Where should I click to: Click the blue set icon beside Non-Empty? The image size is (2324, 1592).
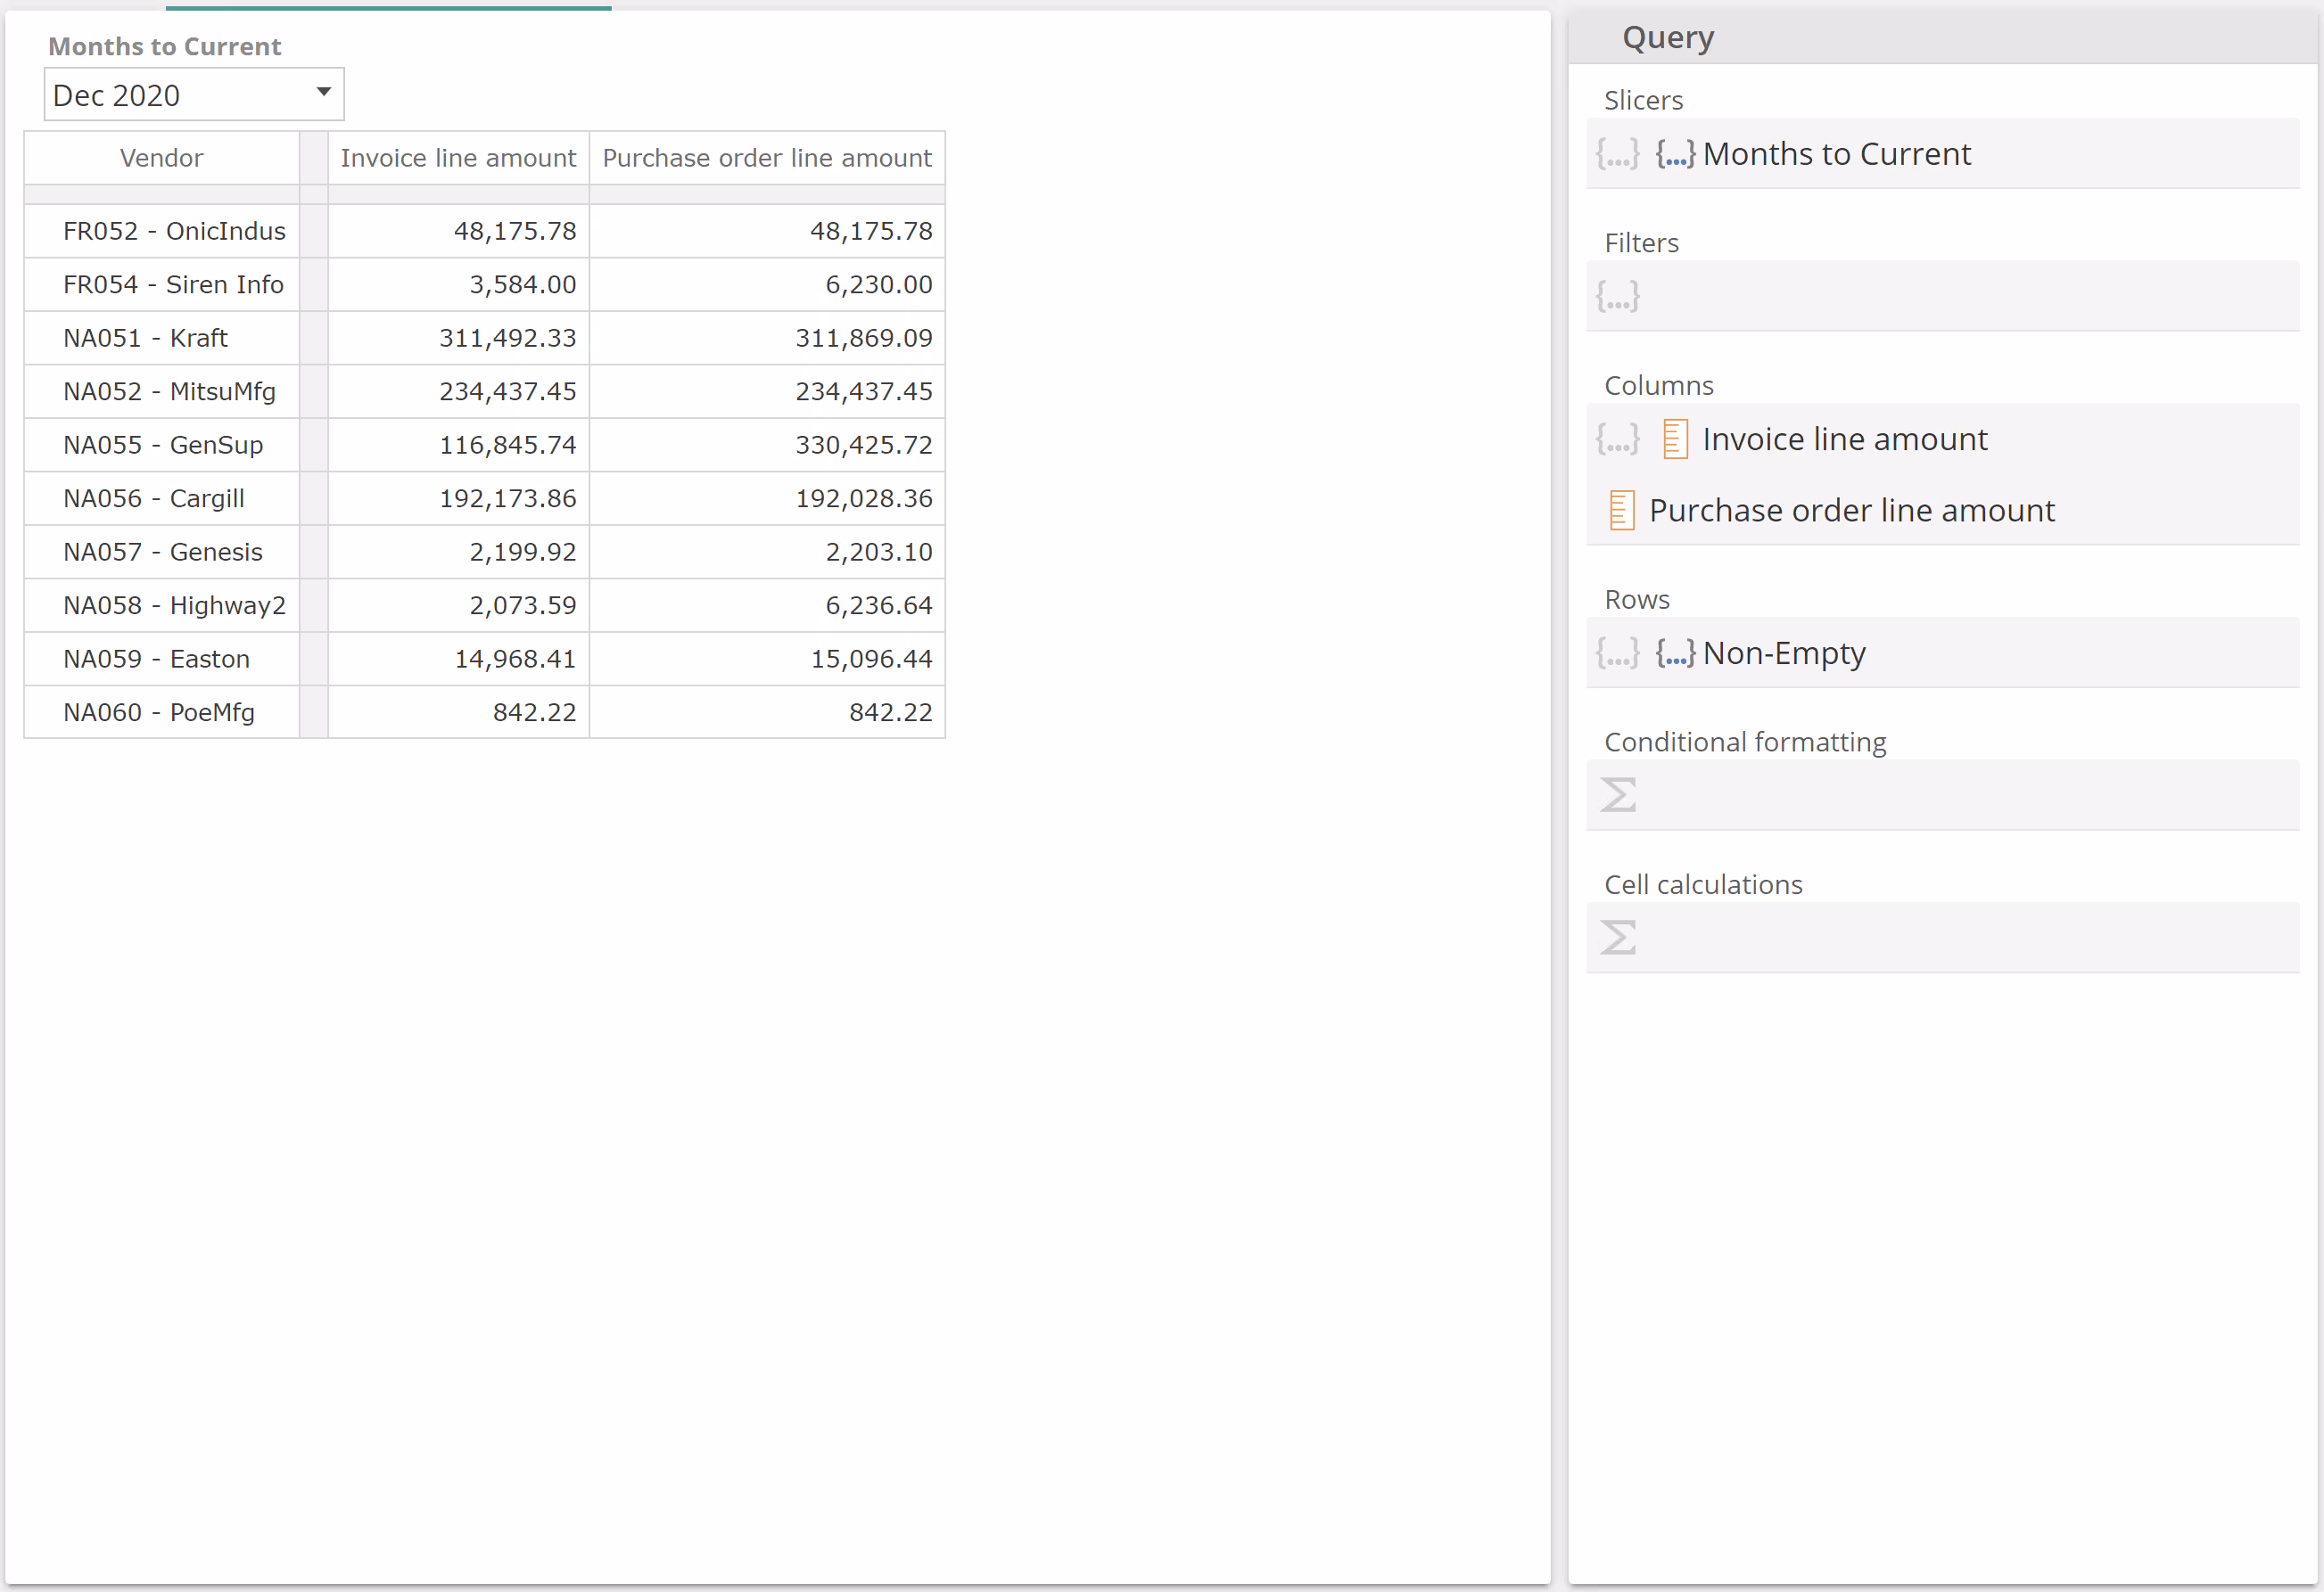click(1675, 653)
